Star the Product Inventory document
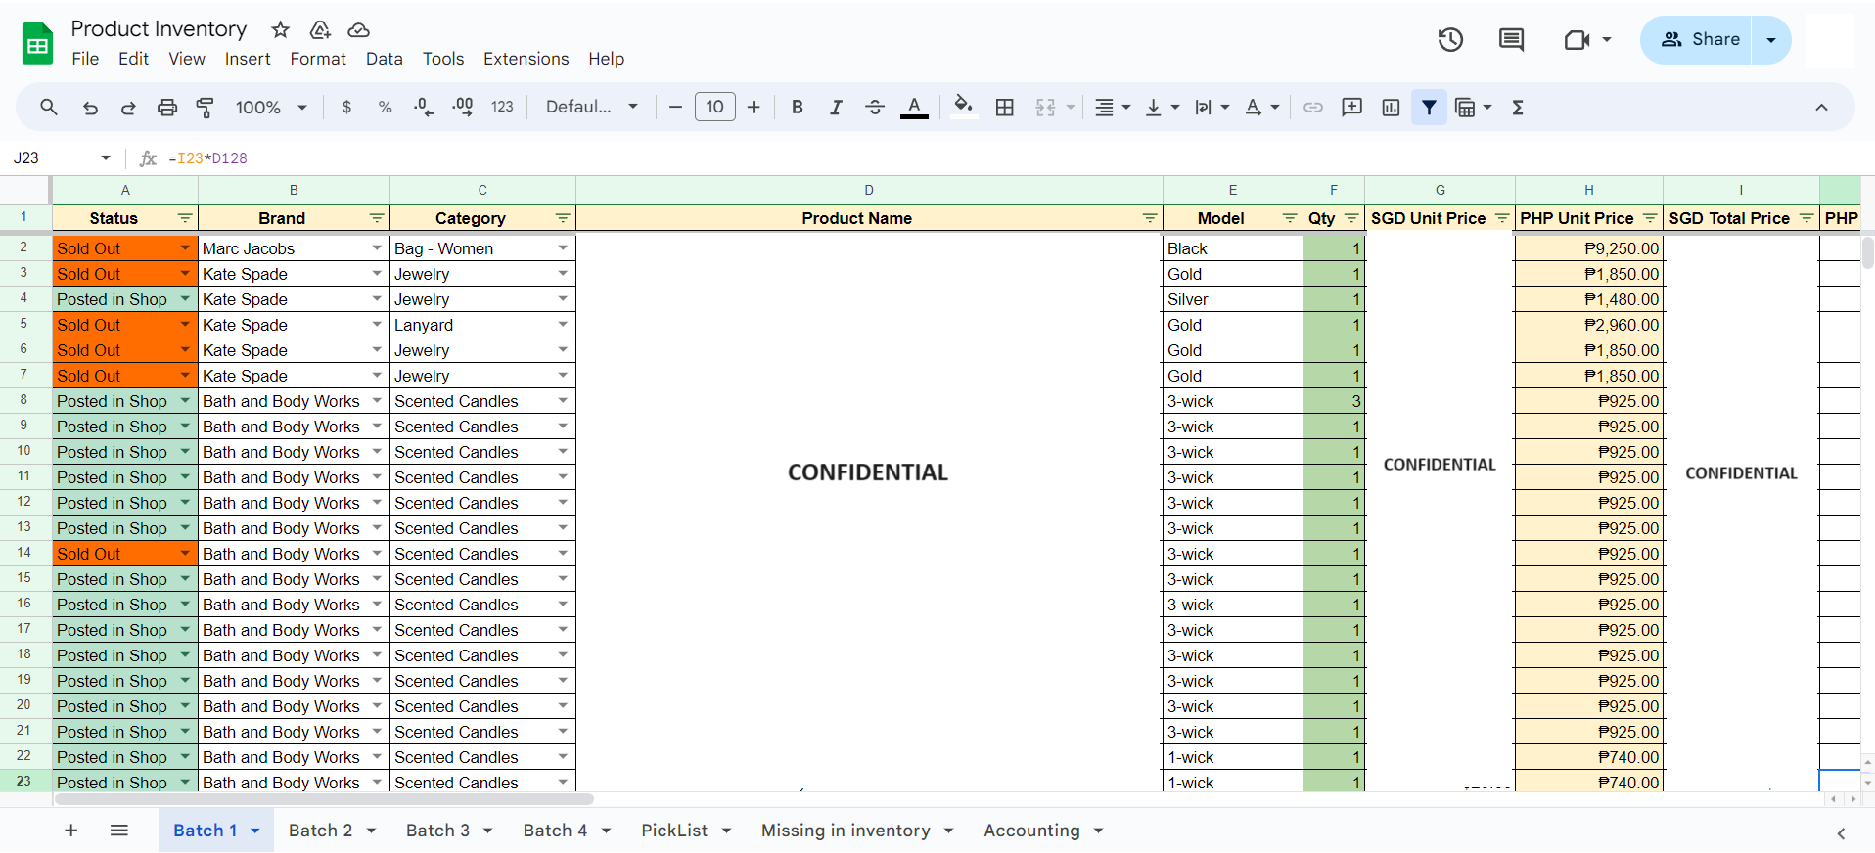This screenshot has width=1875, height=853. tap(281, 29)
